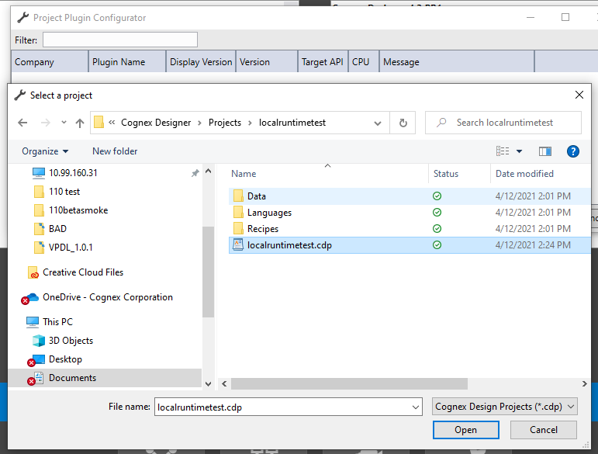Open the file type filter dropdown
The width and height of the screenshot is (598, 454).
click(505, 407)
